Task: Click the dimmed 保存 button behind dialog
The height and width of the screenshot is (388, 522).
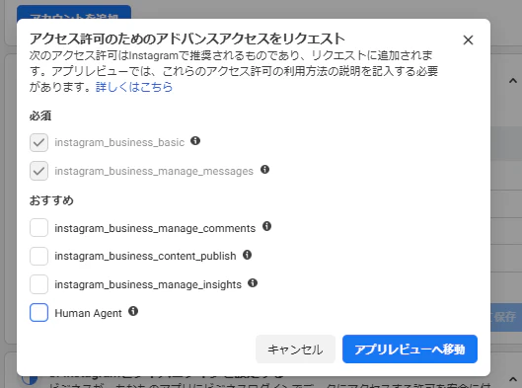Action: click(x=505, y=317)
